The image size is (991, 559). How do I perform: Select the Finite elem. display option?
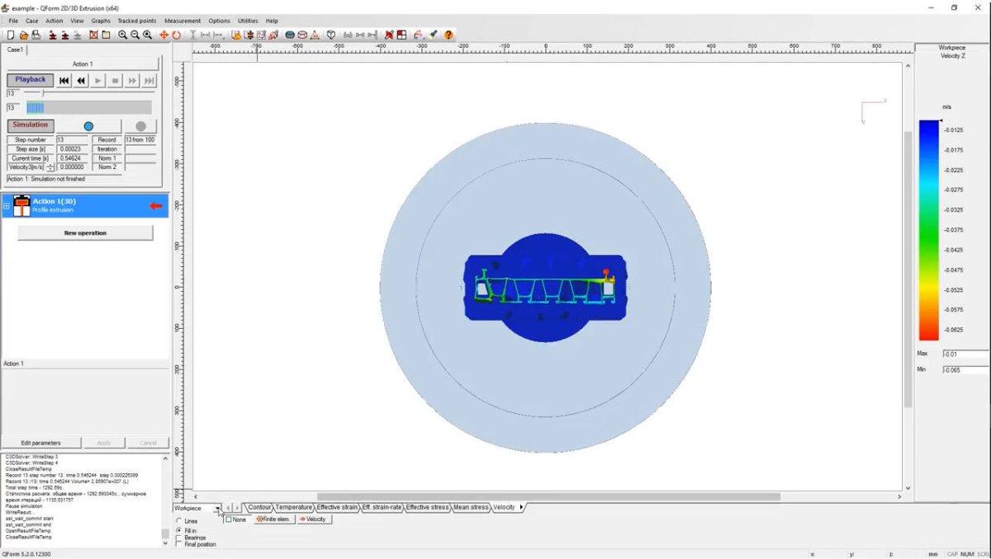click(273, 519)
